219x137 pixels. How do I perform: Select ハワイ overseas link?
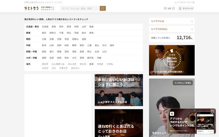coord(45,68)
